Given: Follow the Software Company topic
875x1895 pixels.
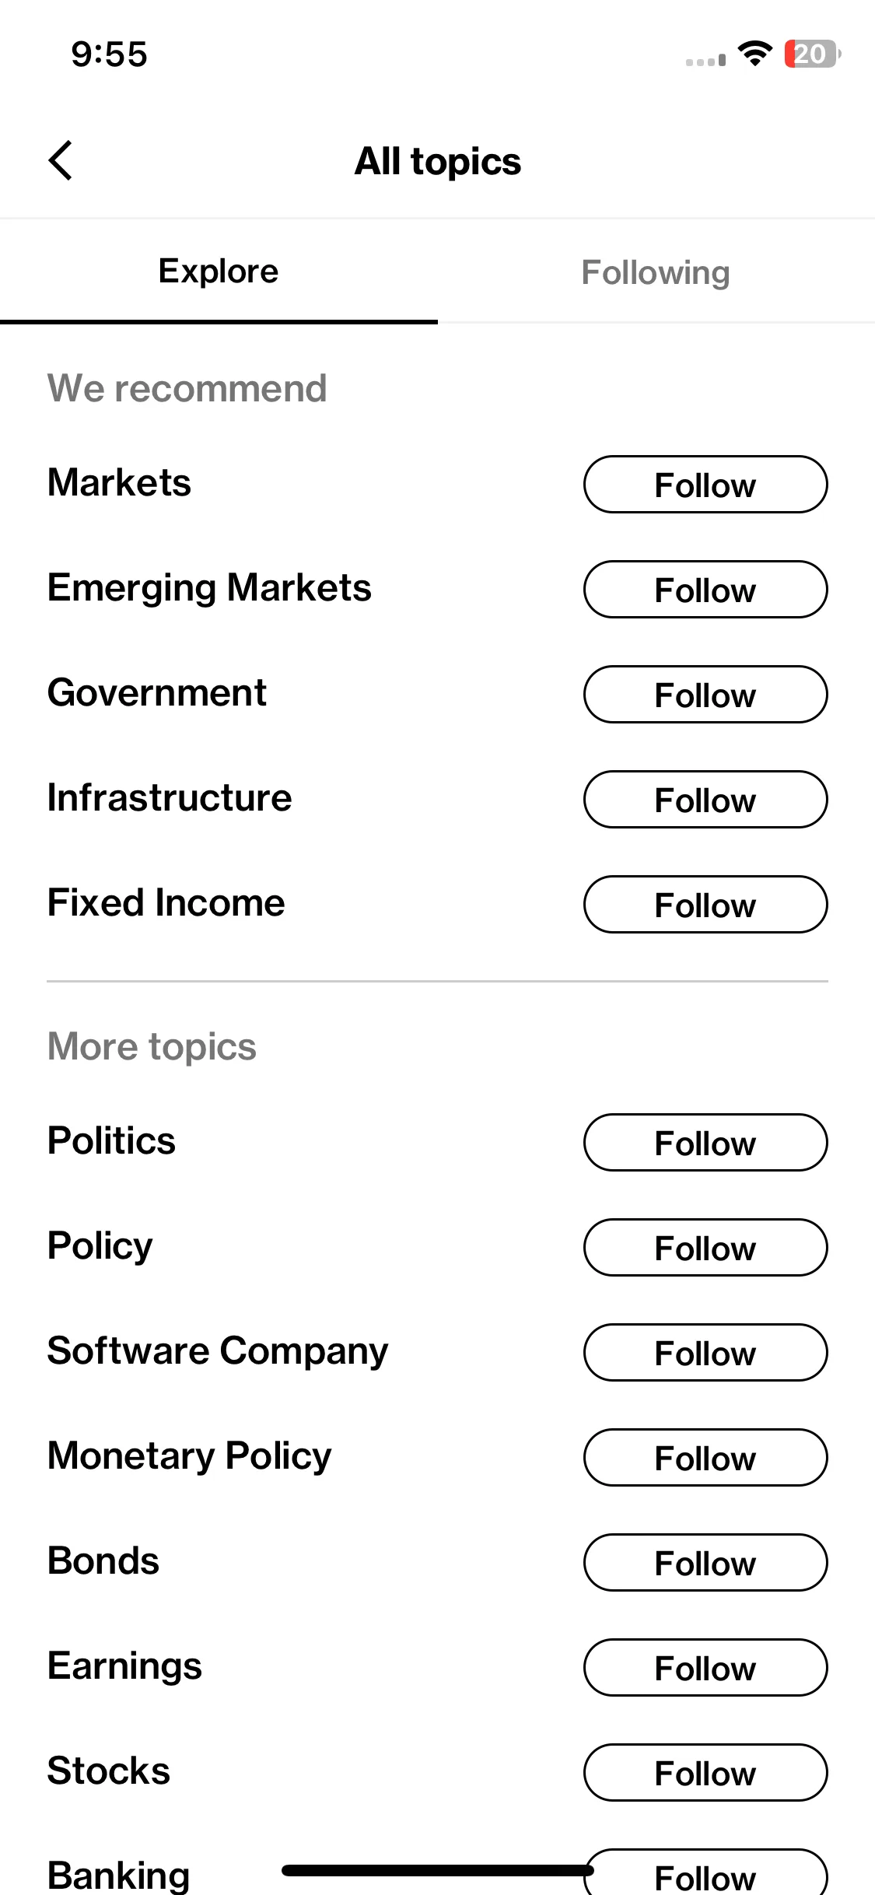Looking at the screenshot, I should 705,1353.
